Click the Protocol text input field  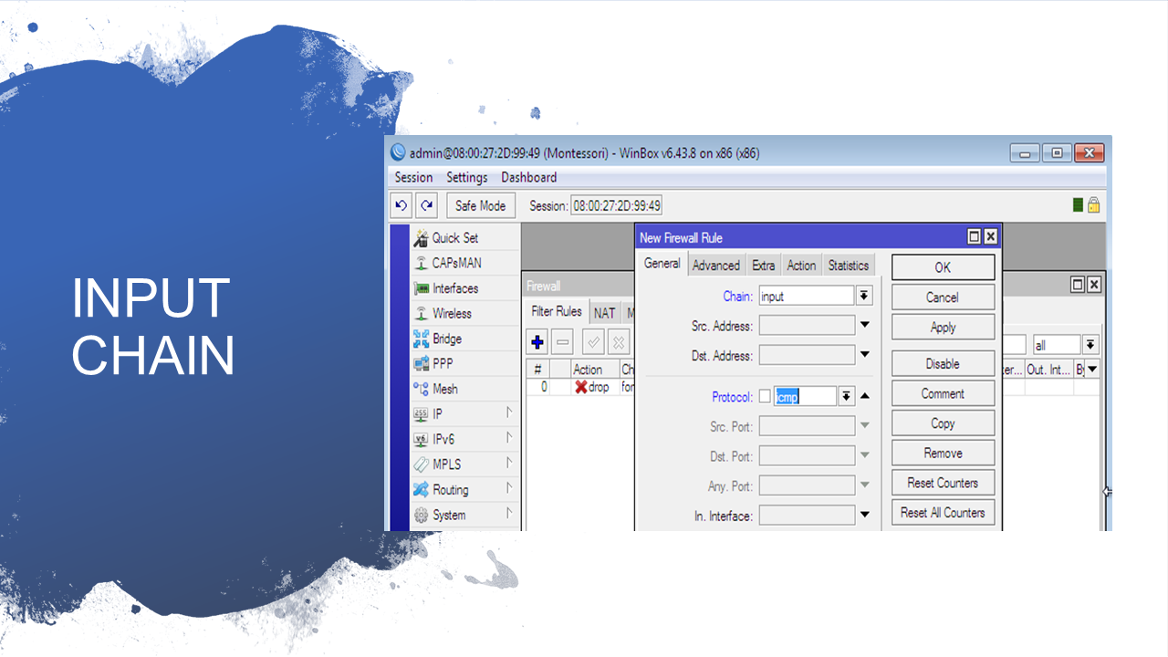tap(805, 396)
